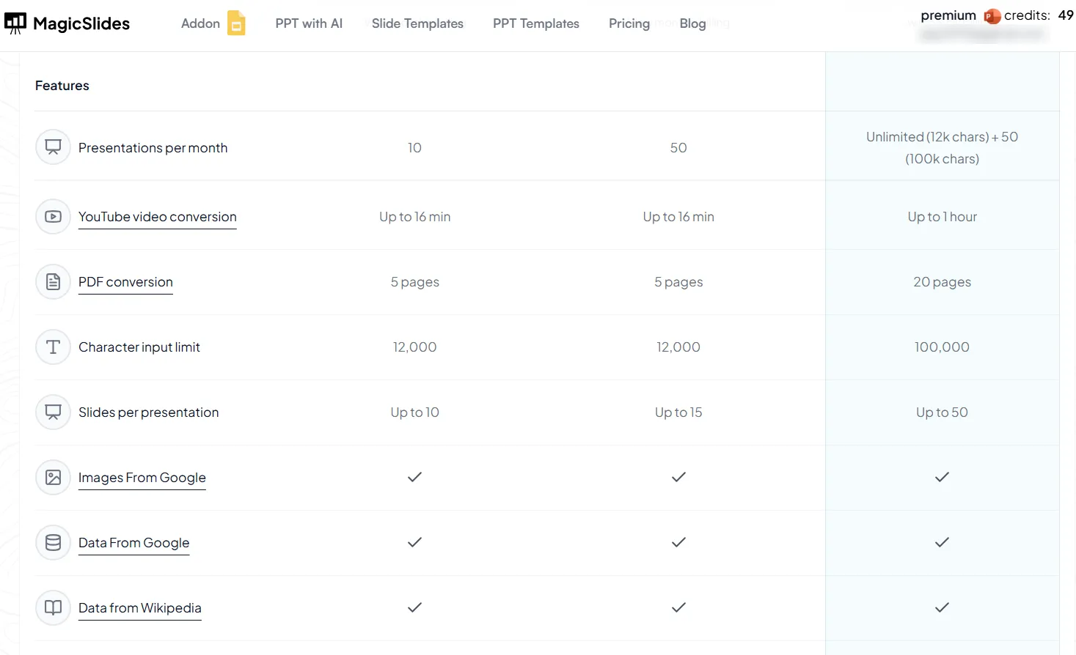Click the Google Slides Addon icon
The image size is (1076, 655).
[236, 23]
